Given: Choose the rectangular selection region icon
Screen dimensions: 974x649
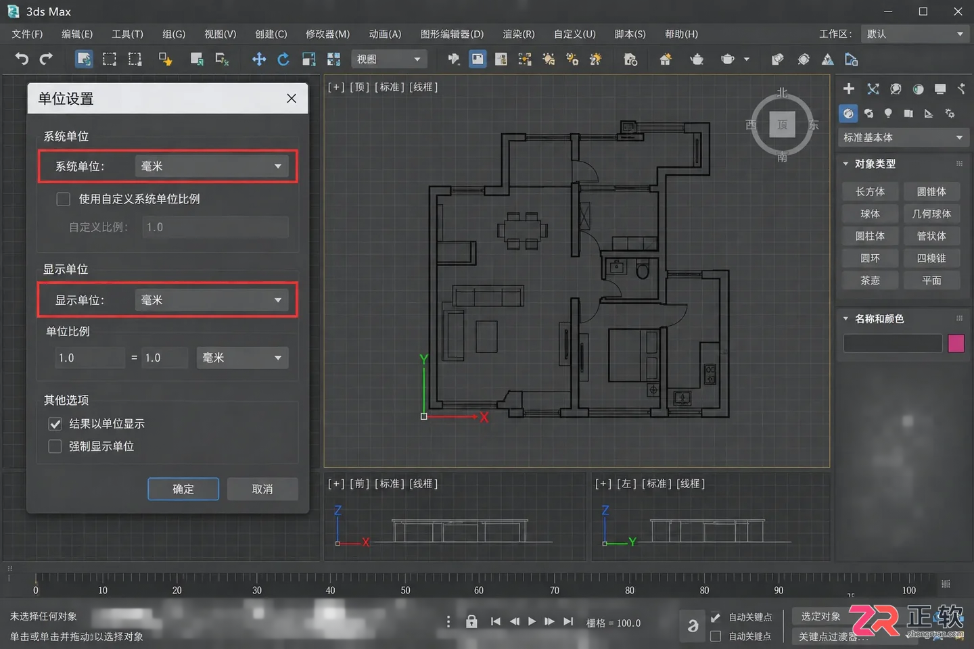Looking at the screenshot, I should tap(110, 59).
